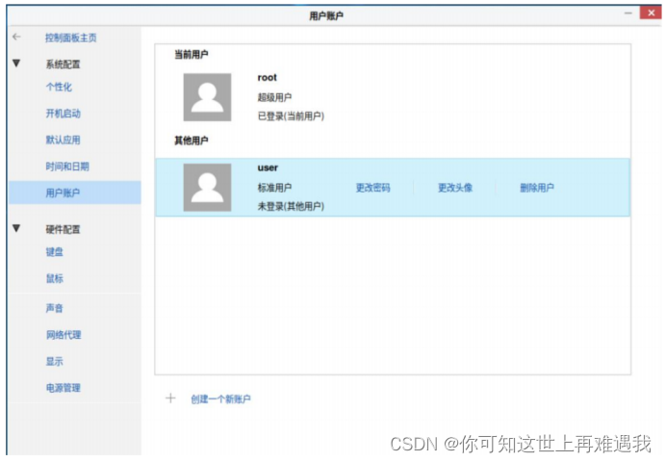
Task: Click 删除用户 for user
Action: coord(537,188)
